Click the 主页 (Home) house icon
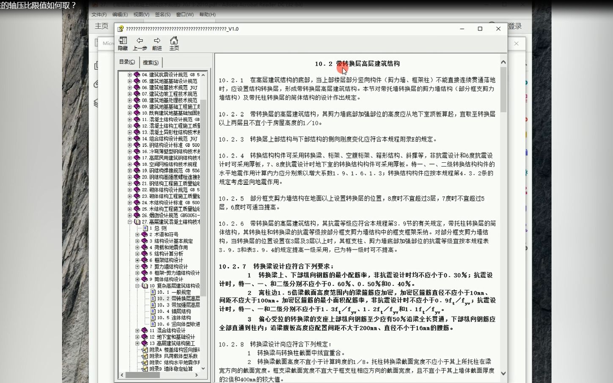Viewport: 613px width, 383px height. pos(174,41)
